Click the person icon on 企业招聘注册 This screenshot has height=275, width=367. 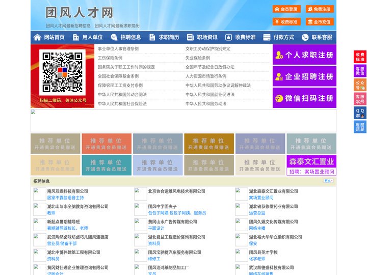coord(279,76)
